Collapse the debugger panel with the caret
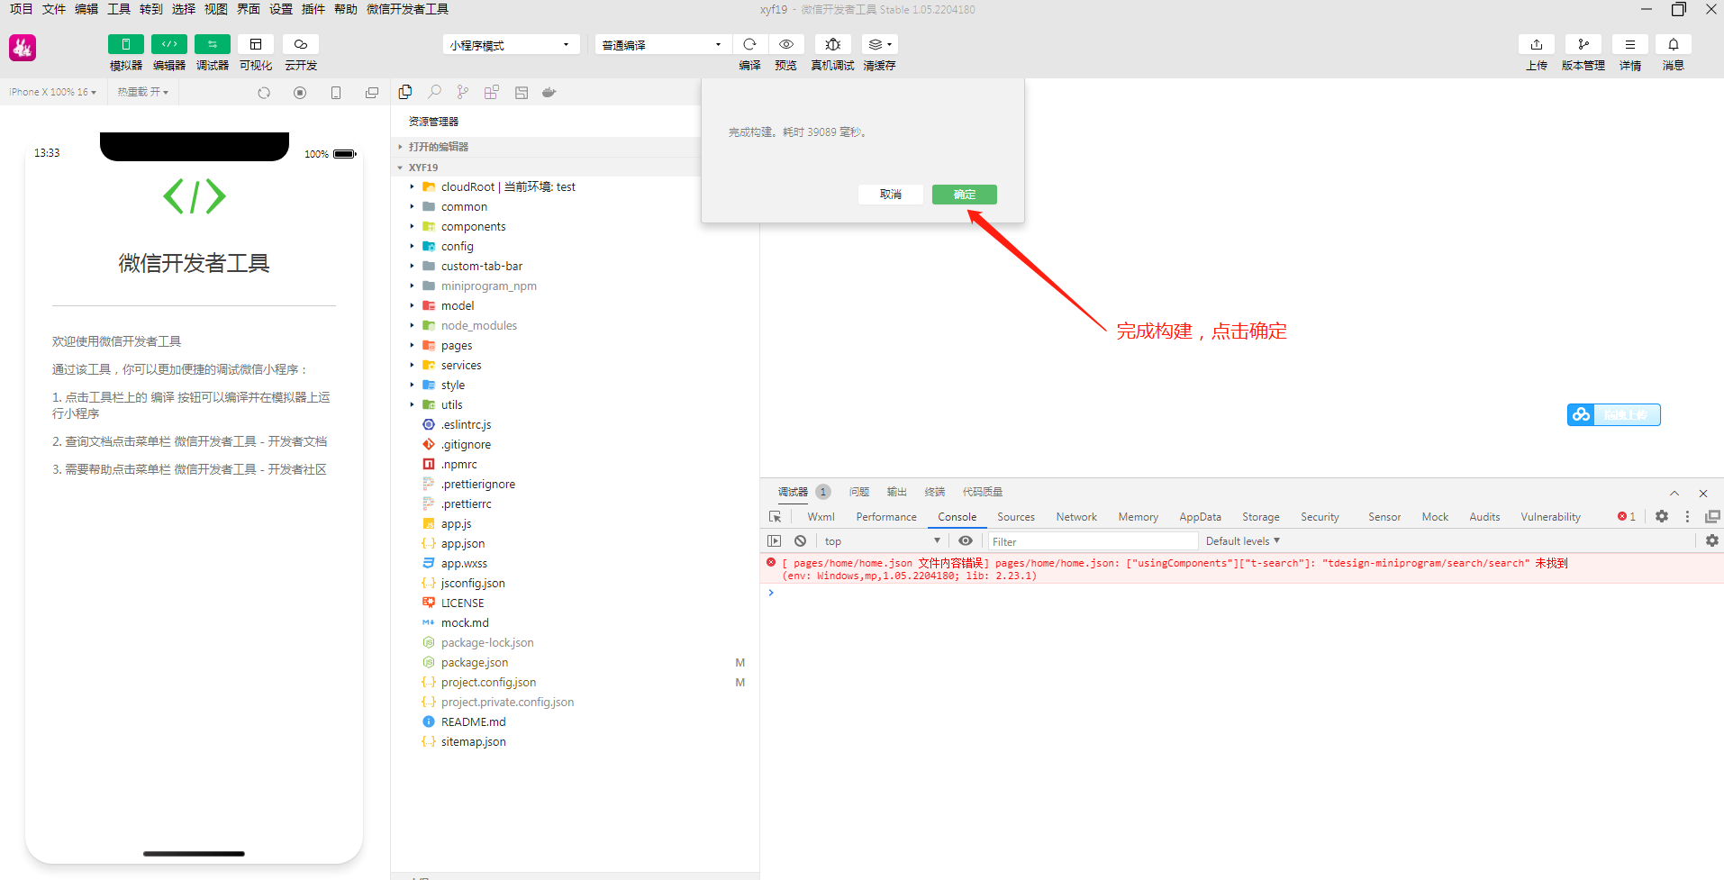This screenshot has width=1724, height=880. point(1674,493)
